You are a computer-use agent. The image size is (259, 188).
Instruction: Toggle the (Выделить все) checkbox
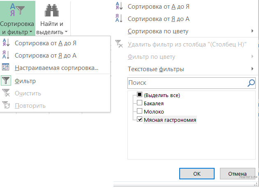click(140, 95)
